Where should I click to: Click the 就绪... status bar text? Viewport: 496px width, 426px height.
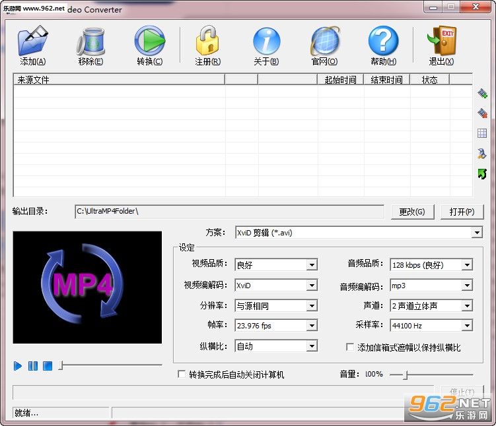point(26,413)
